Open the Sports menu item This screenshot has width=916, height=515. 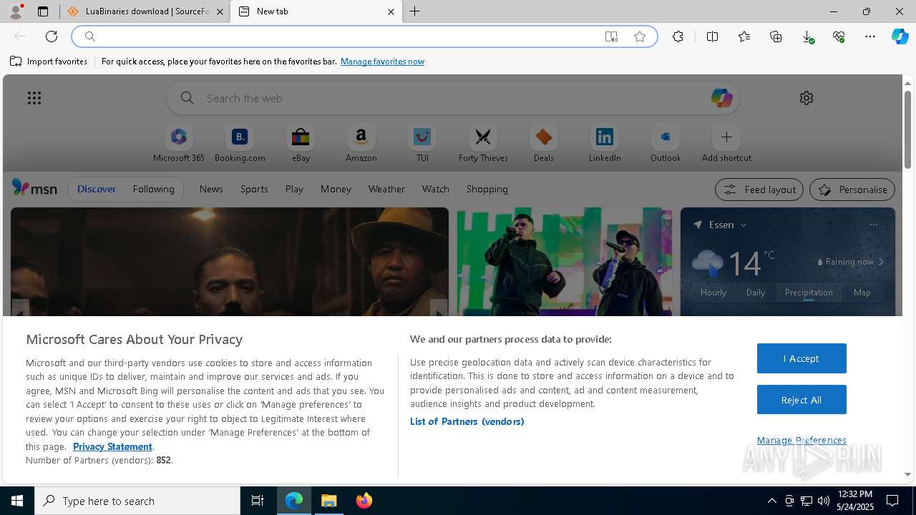point(254,189)
